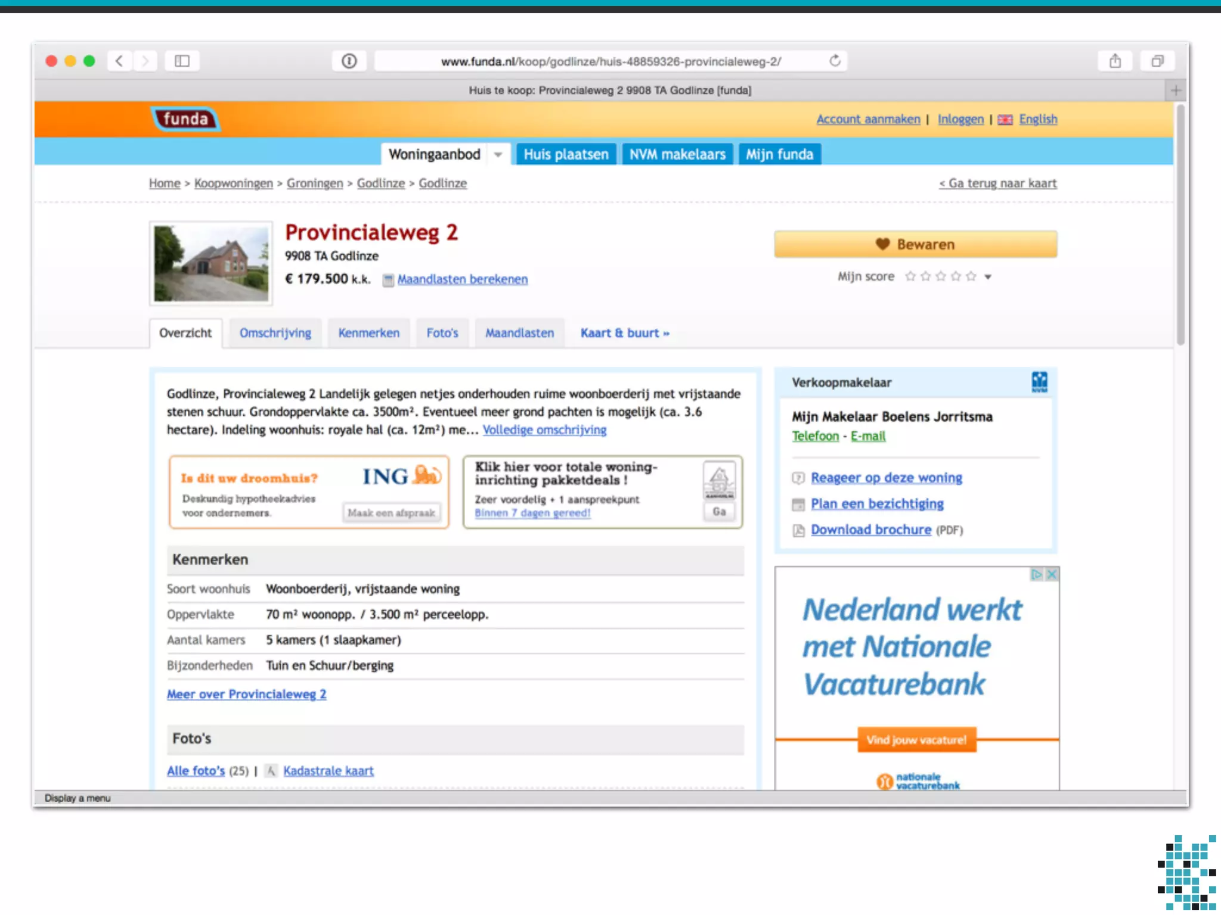1221x915 pixels.
Task: Expand the Mijn score dropdown arrow
Action: [x=988, y=277]
